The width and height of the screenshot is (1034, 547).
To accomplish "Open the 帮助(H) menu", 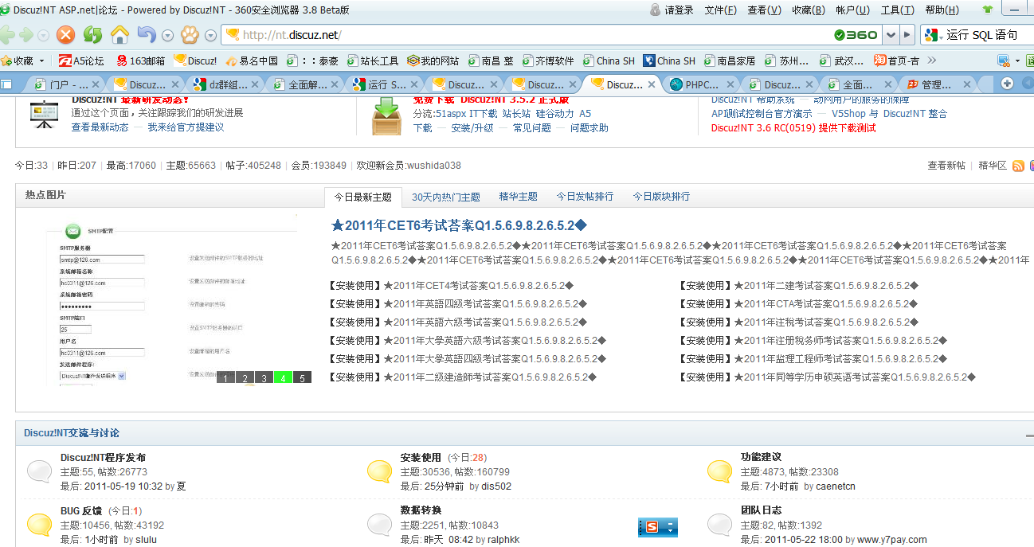I will [942, 10].
